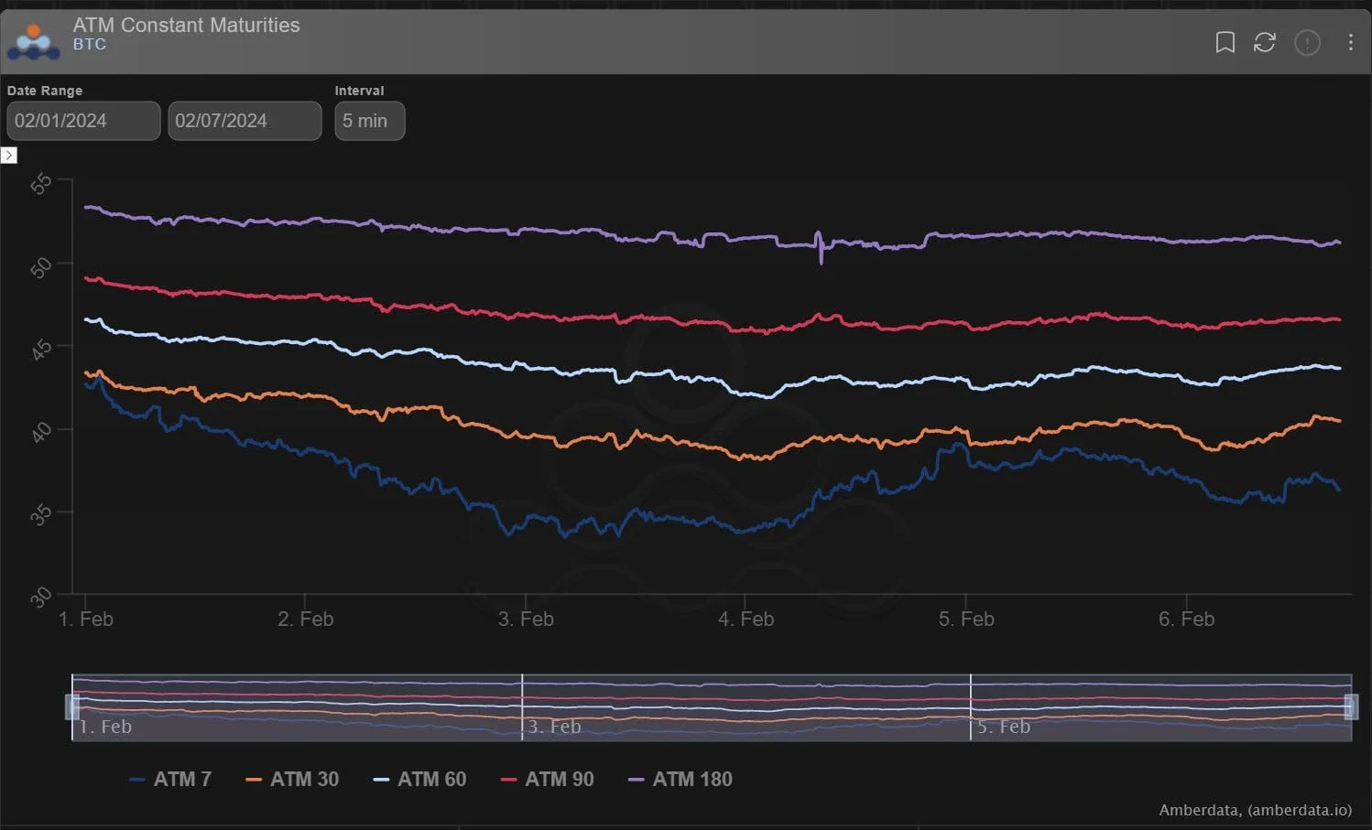Open the three-dot more options menu

click(1350, 42)
